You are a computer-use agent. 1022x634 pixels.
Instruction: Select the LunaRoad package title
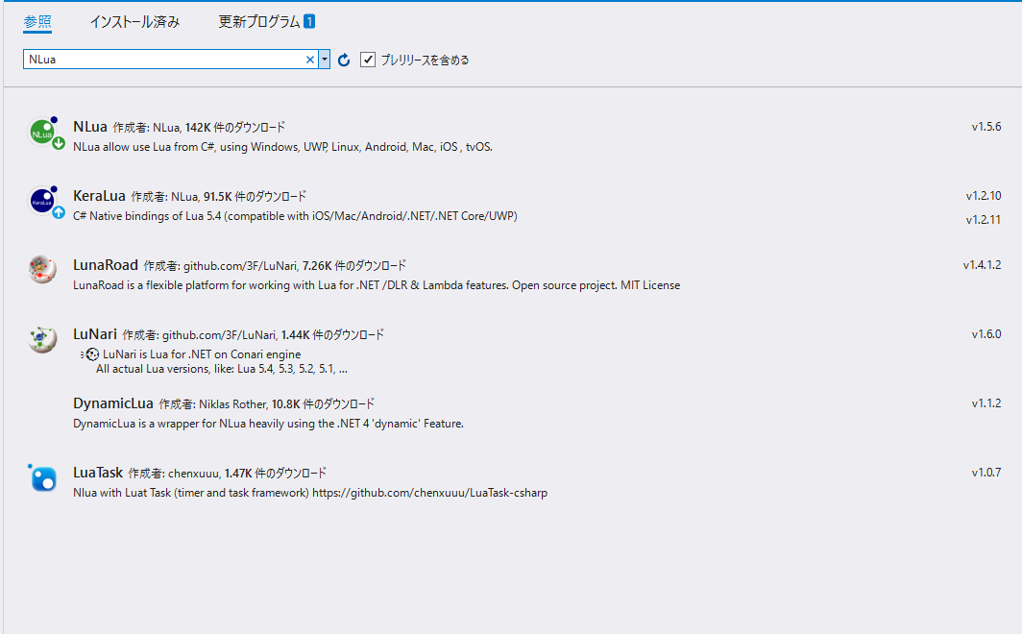click(x=106, y=264)
